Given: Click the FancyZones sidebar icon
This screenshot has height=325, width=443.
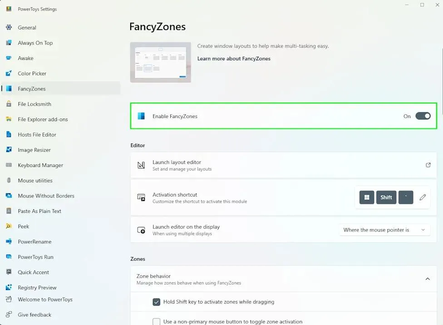Looking at the screenshot, I should click(x=9, y=89).
